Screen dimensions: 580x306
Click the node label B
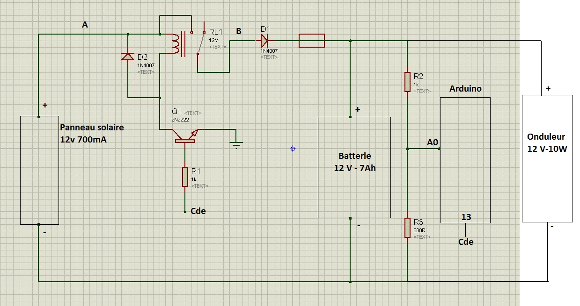click(239, 31)
